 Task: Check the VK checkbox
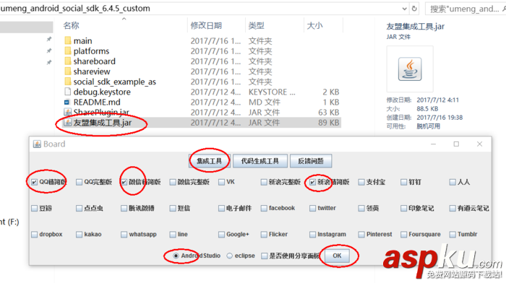[221, 182]
